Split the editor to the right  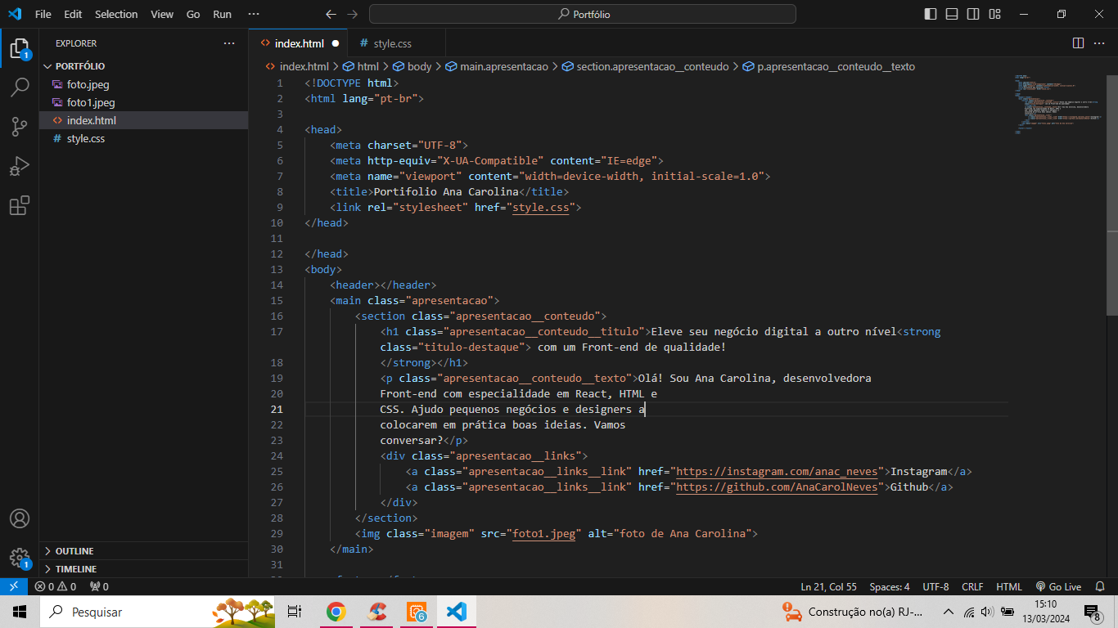[x=1078, y=43]
